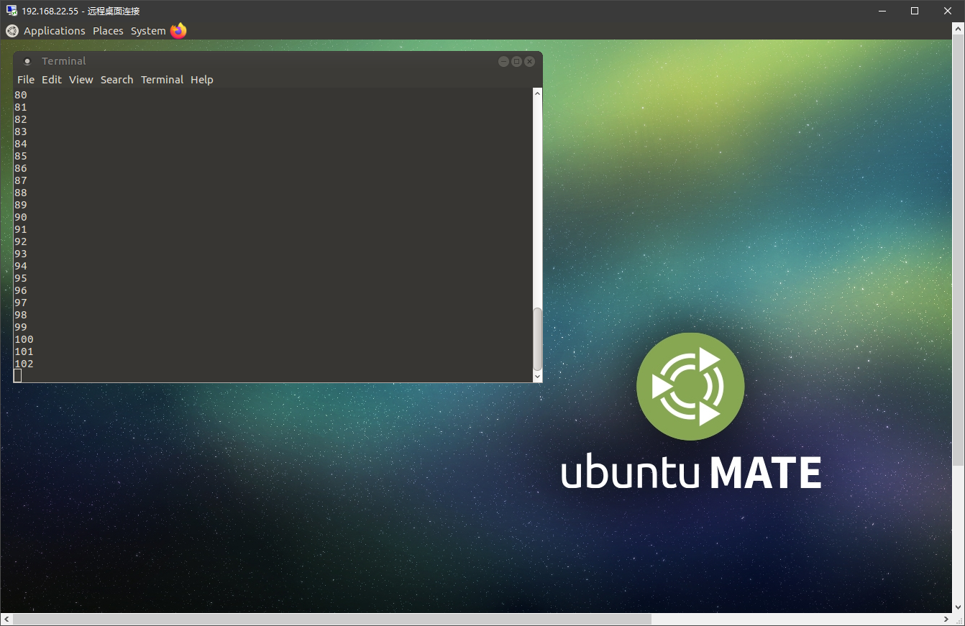Click the Terminal vertical scrollbar thumb
Viewport: 965px width, 626px height.
tap(537, 339)
